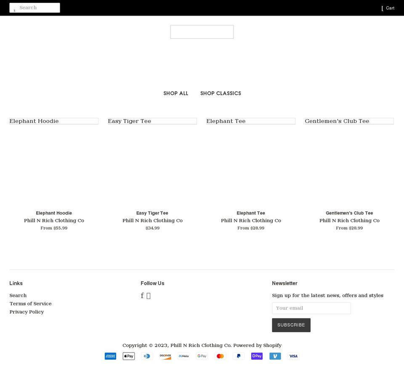Open the Phill N Rich Clothing Co. copyright link
The width and height of the screenshot is (404, 371).
(201, 345)
